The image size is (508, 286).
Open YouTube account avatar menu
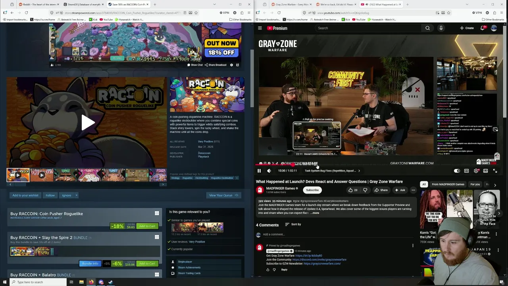(494, 28)
